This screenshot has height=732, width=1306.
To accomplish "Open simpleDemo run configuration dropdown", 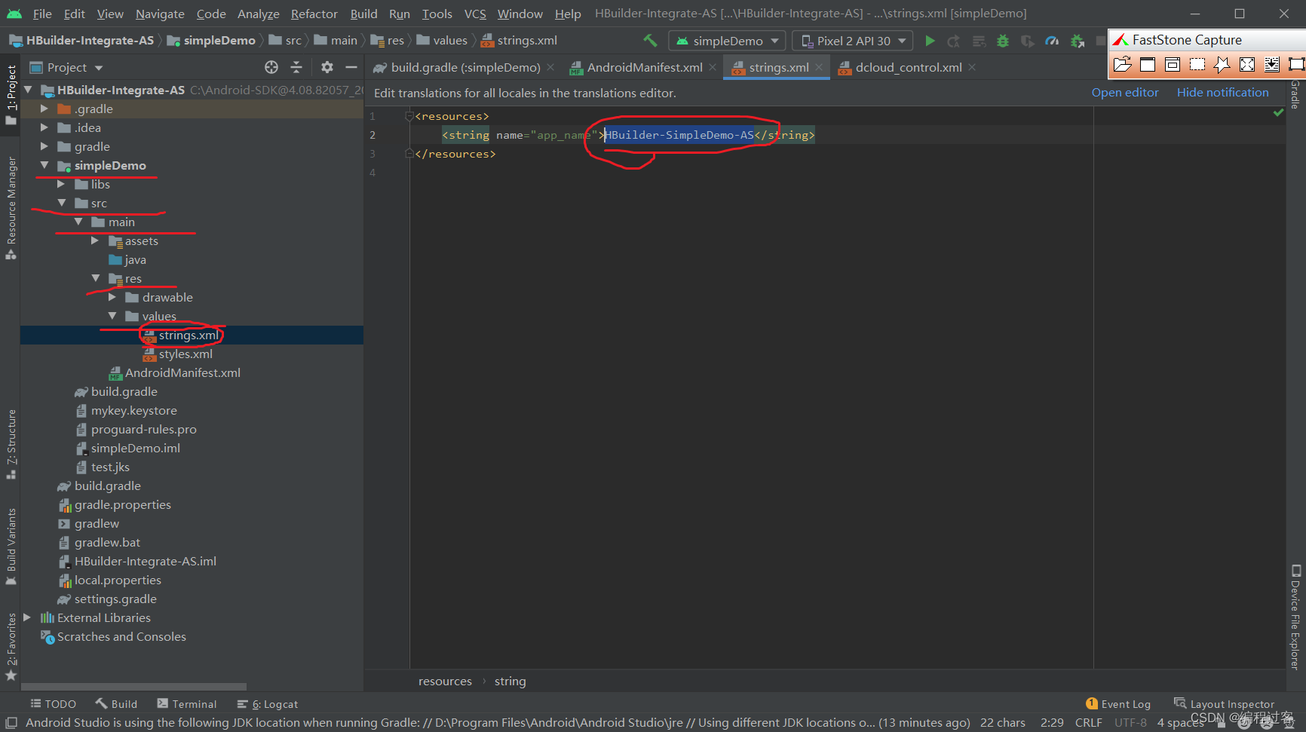I will click(727, 41).
